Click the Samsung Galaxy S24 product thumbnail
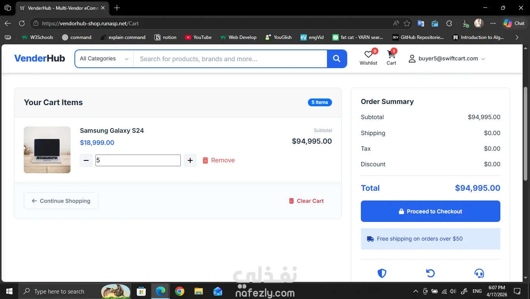The height and width of the screenshot is (299, 530). click(47, 150)
